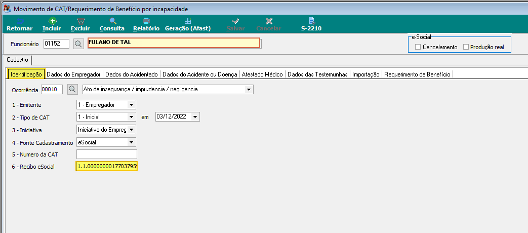This screenshot has width=528, height=233.
Task: Switch to Dados do Empregador tab
Action: (74, 74)
